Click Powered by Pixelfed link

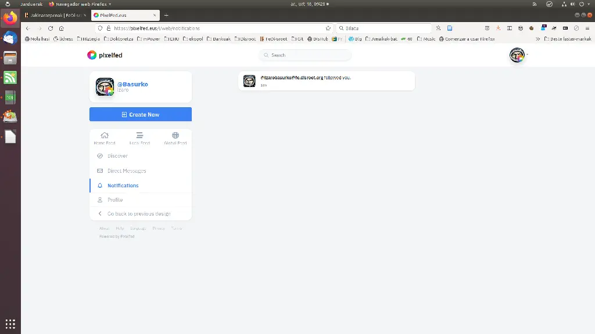[117, 237]
